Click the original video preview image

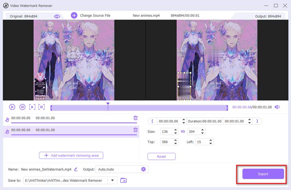click(74, 60)
